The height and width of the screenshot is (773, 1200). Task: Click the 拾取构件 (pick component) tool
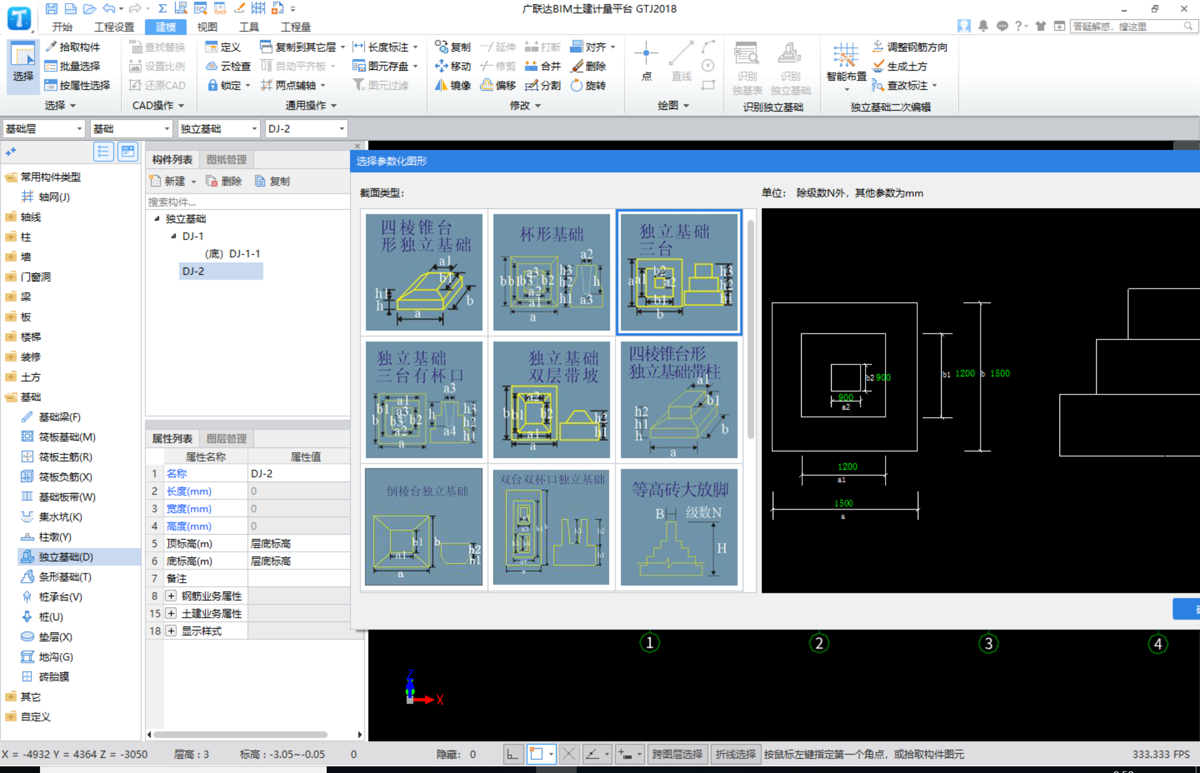[x=73, y=47]
